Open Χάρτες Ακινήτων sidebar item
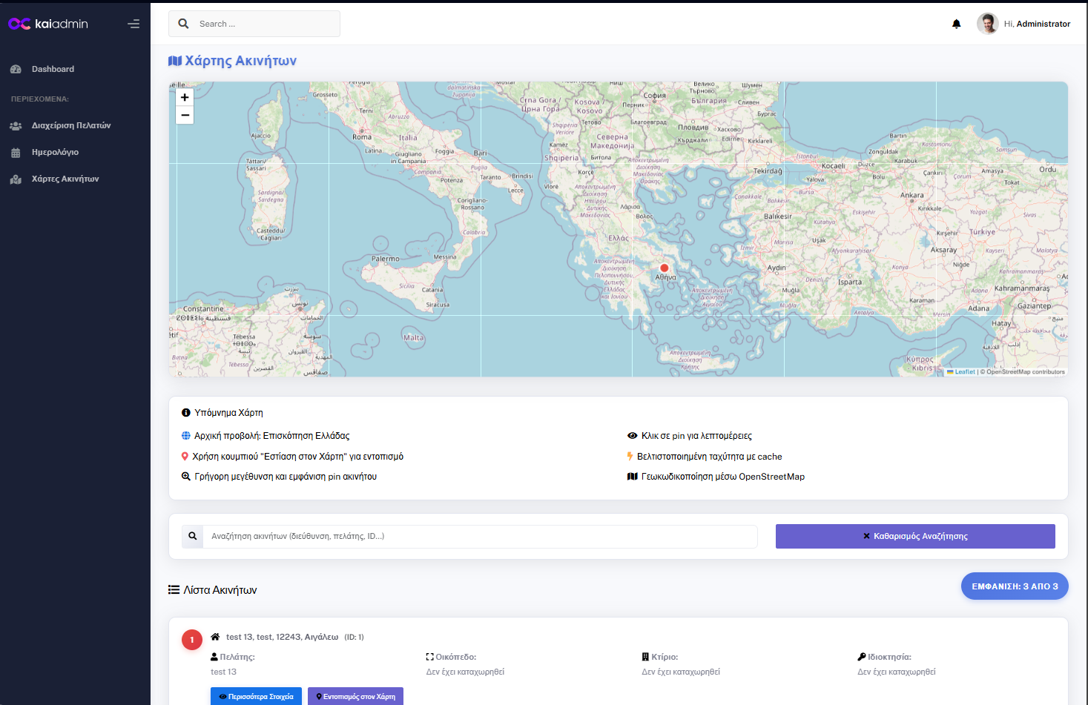The image size is (1088, 705). coord(65,179)
